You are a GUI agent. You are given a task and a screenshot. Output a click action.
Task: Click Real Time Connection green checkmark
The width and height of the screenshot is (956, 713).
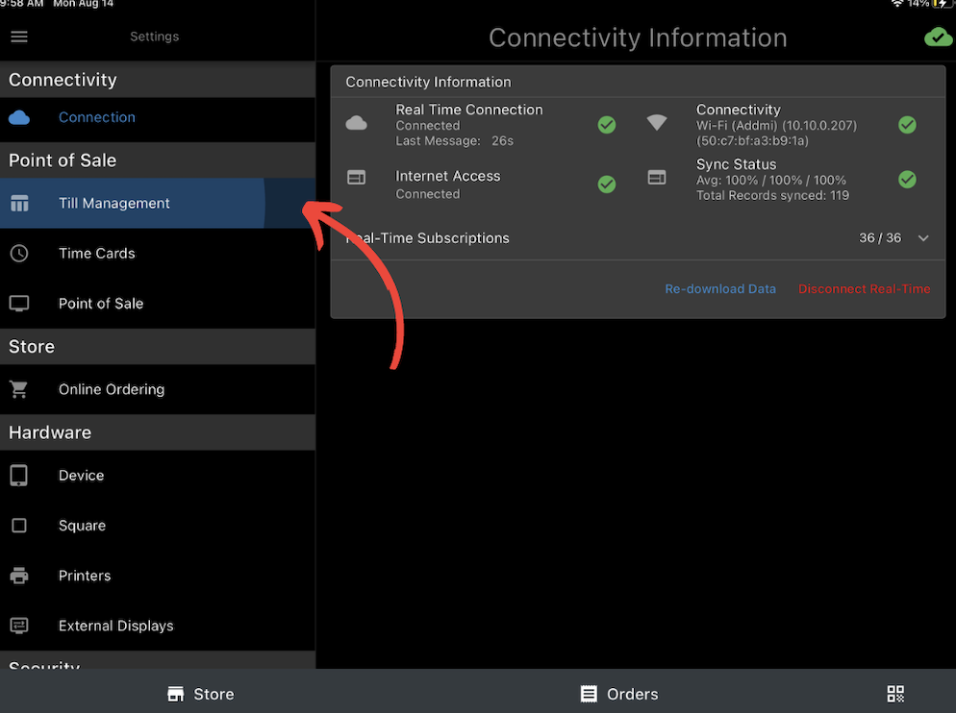coord(607,125)
